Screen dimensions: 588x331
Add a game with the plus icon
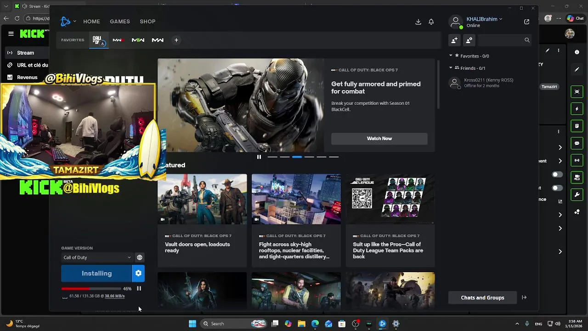176,40
